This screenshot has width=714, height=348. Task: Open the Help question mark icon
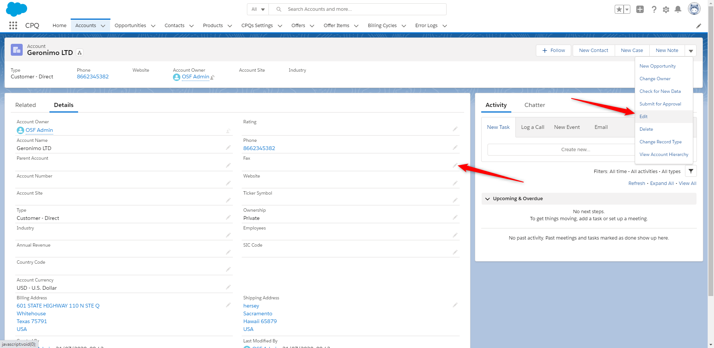click(x=654, y=9)
